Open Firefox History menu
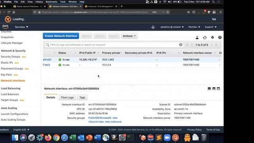This screenshot has width=254, height=143. (x=39, y=2)
